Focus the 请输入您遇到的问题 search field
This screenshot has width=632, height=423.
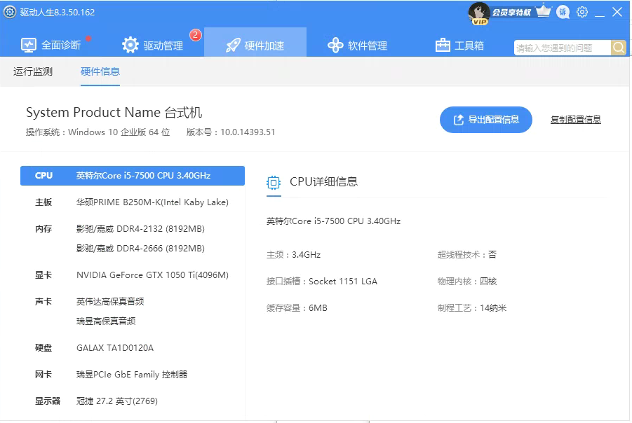click(563, 48)
